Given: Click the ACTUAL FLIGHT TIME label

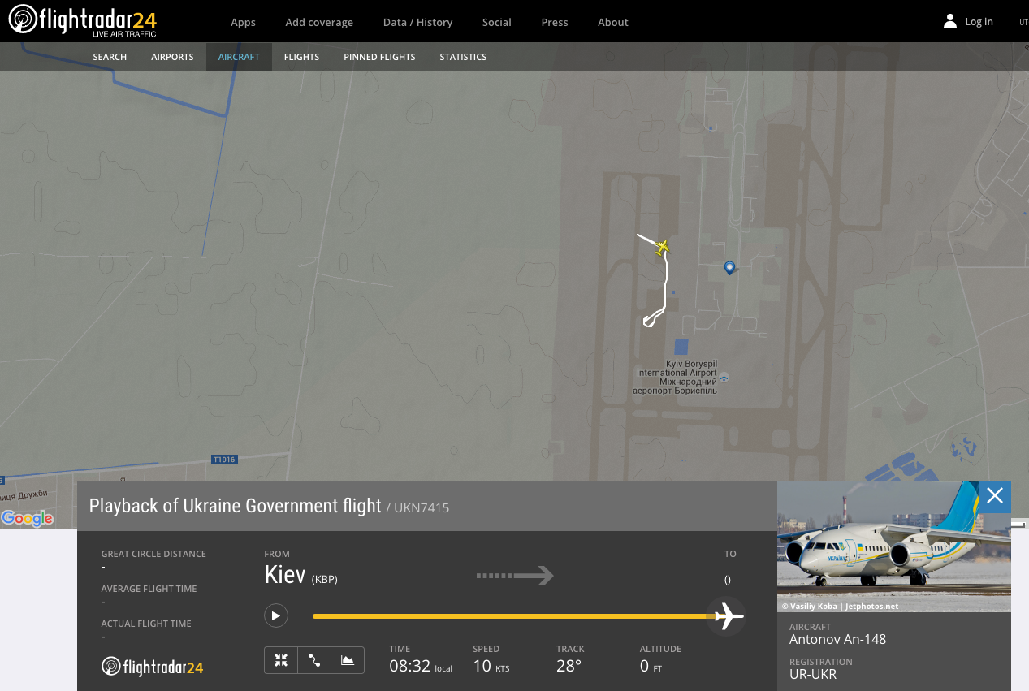Looking at the screenshot, I should click(x=146, y=624).
